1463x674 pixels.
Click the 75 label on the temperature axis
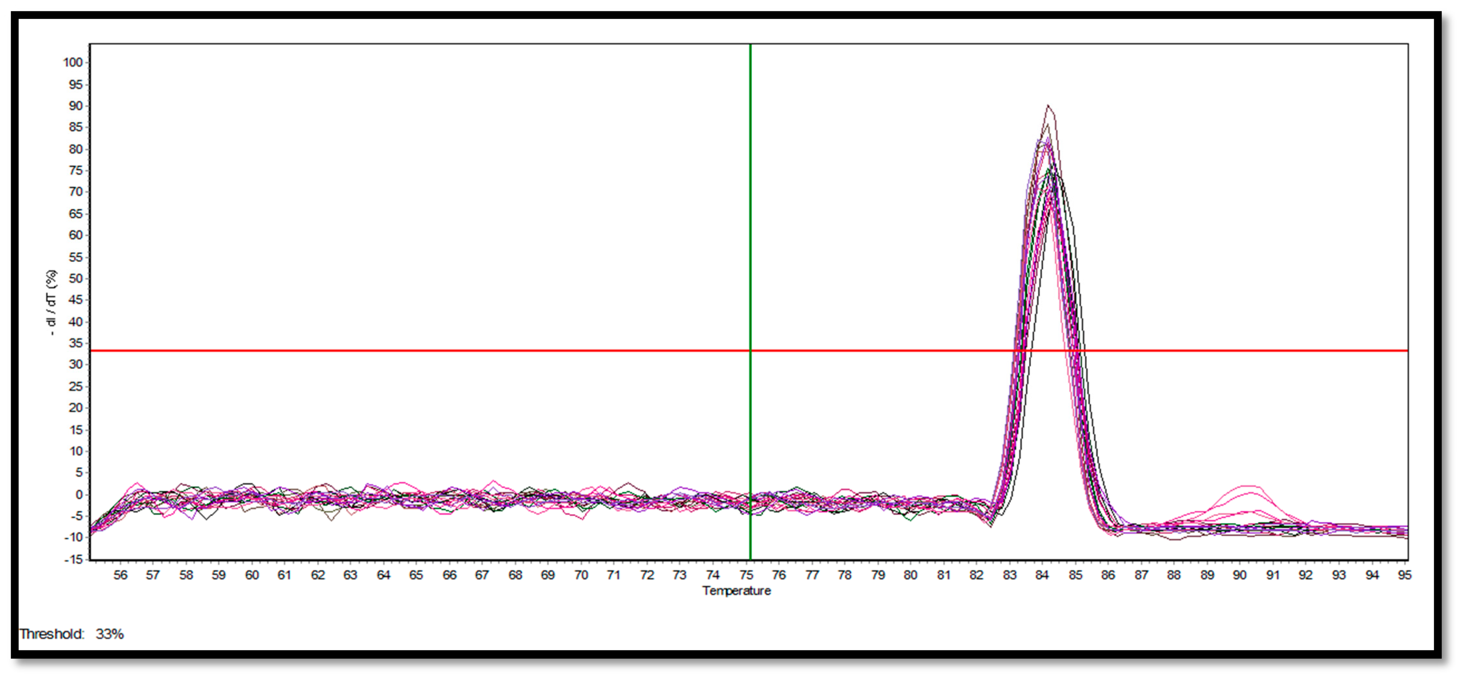click(x=746, y=575)
